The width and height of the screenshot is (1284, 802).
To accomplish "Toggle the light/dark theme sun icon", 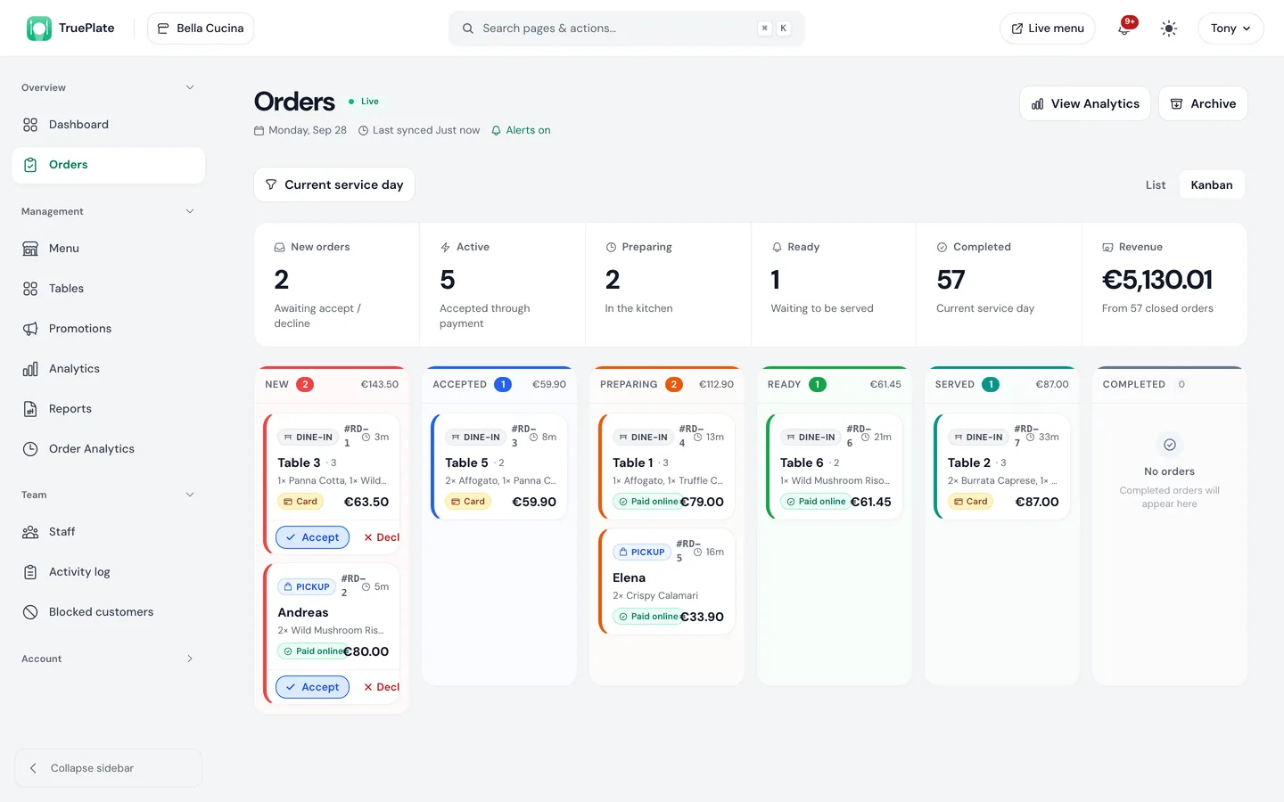I will [x=1169, y=29].
